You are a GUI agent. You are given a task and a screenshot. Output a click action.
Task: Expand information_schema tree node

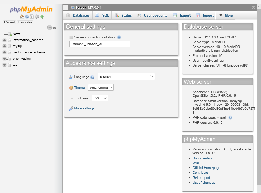tap(4, 40)
